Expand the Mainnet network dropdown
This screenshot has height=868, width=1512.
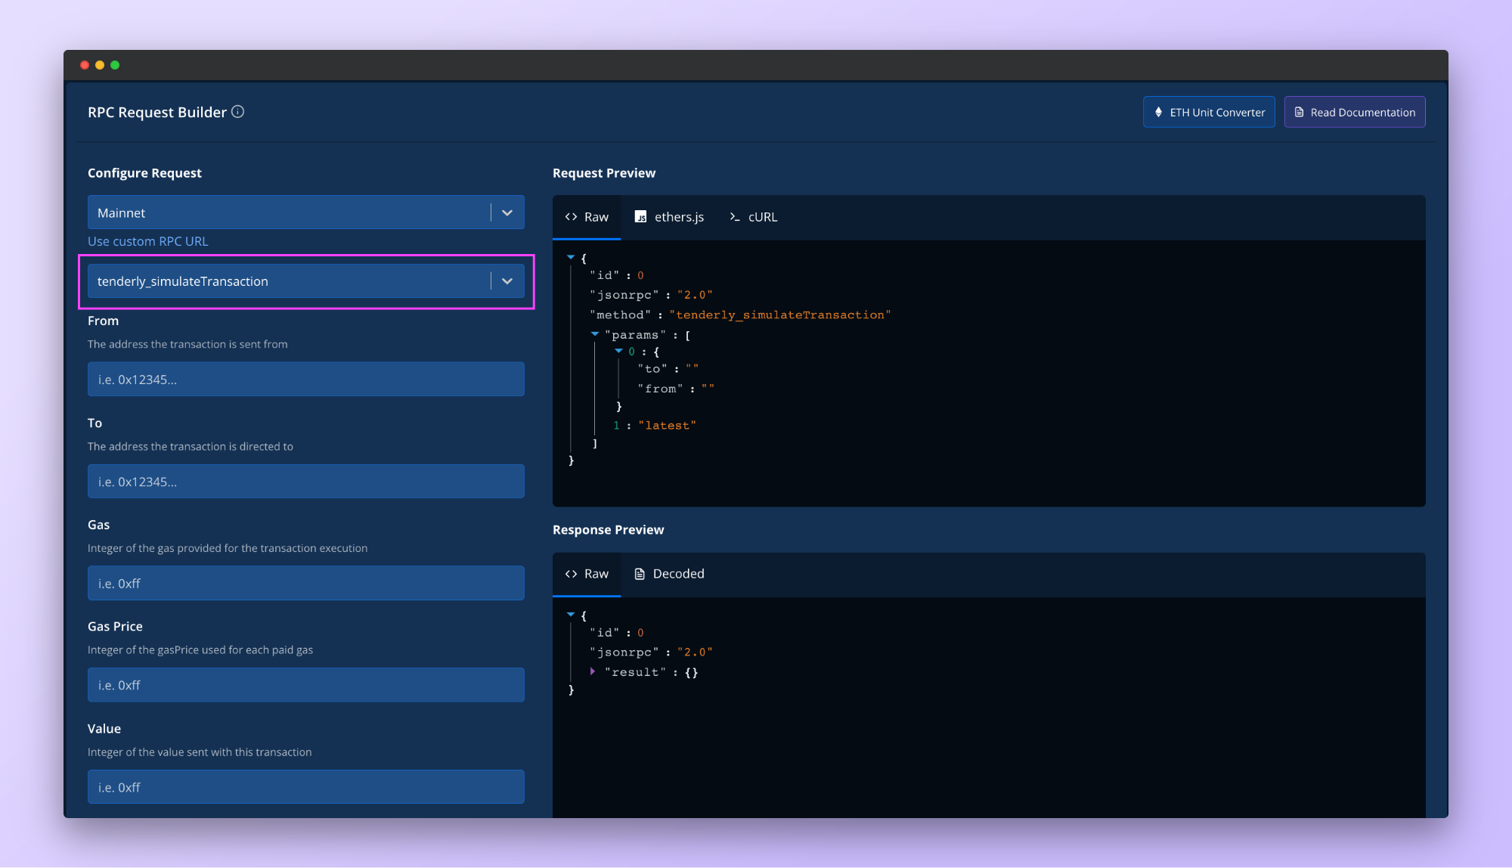507,213
